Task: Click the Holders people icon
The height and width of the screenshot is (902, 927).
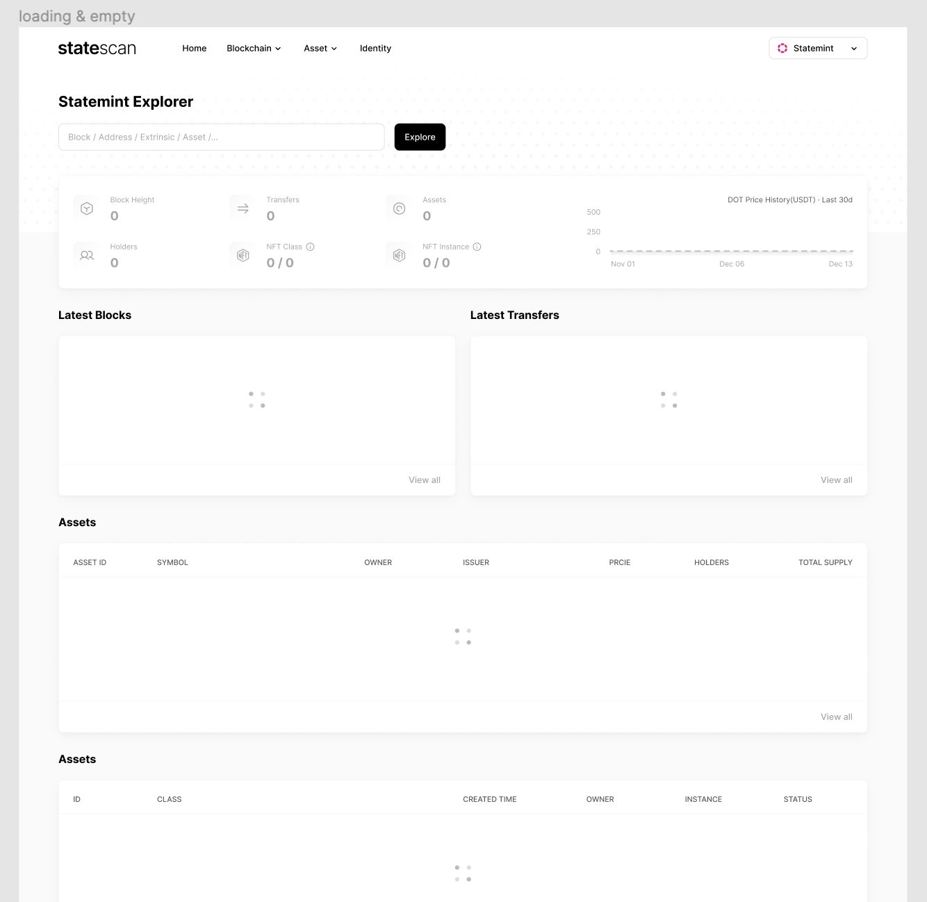Action: point(85,254)
